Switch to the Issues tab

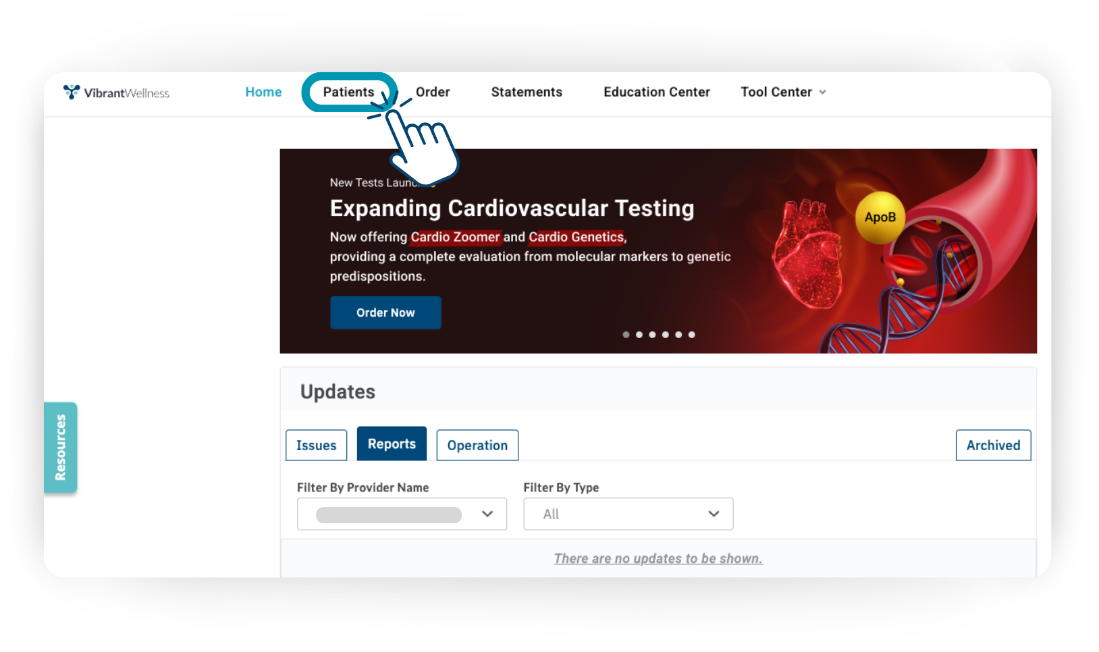pyautogui.click(x=316, y=445)
